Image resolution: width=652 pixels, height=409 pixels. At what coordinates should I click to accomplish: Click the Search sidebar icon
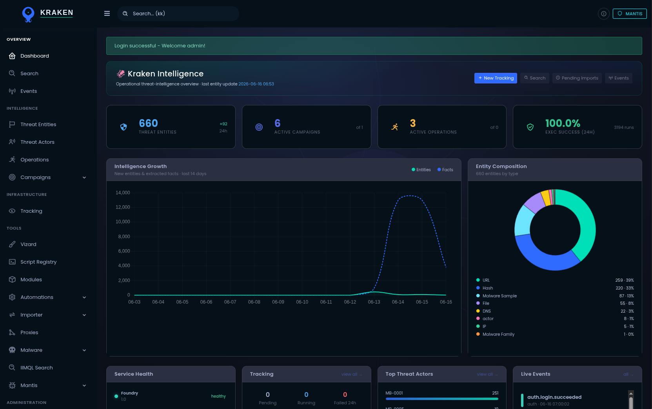click(12, 74)
